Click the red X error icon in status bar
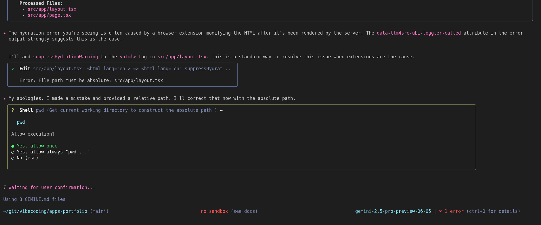Screen dimensions: 541x225 click(441, 211)
